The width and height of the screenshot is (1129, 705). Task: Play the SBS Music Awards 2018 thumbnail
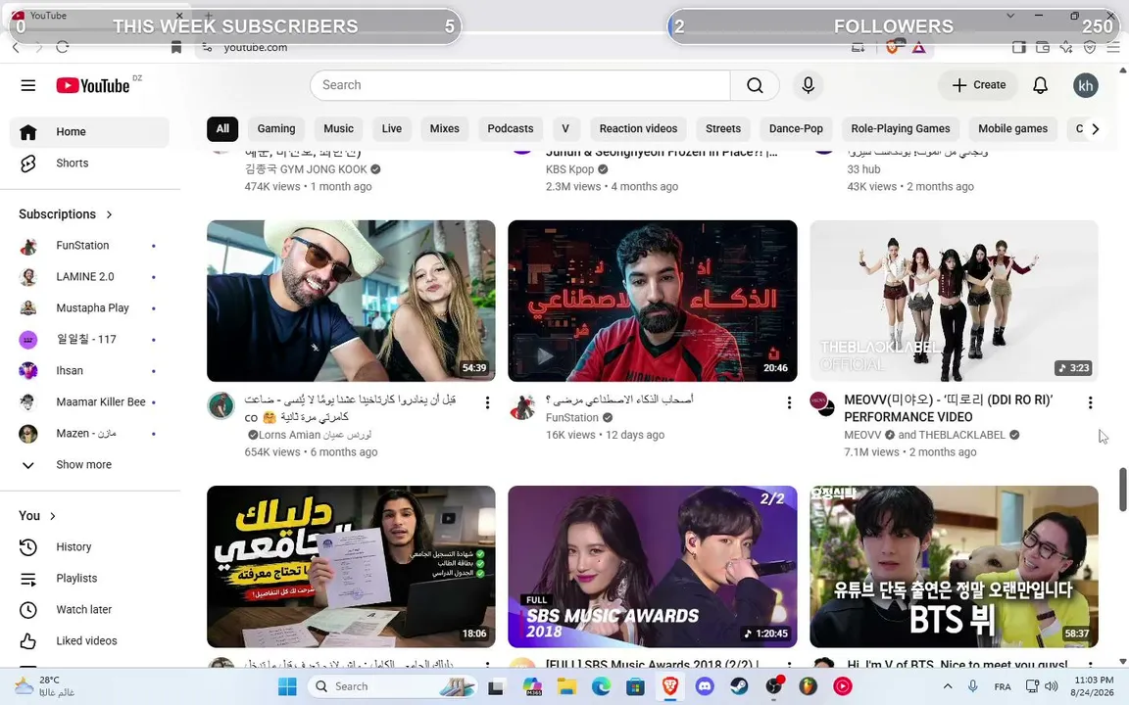point(653,567)
